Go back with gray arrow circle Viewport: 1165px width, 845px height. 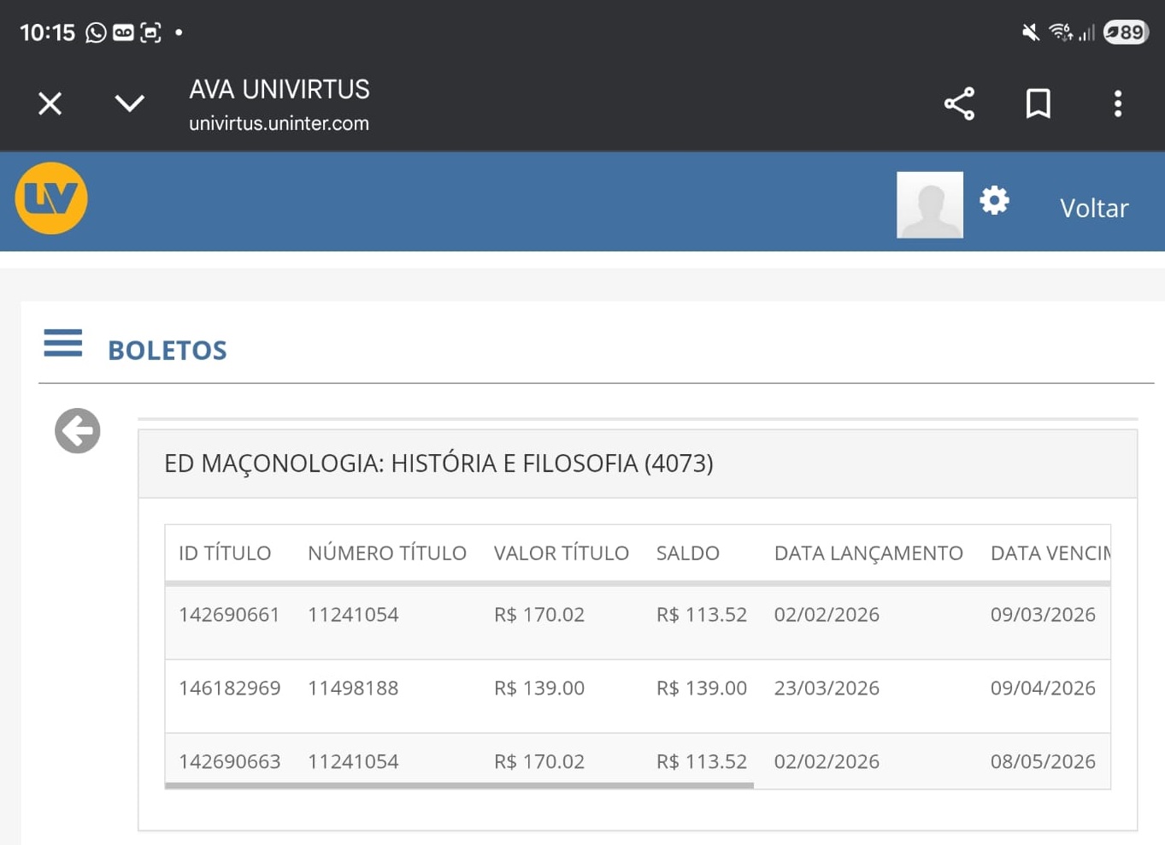point(78,430)
